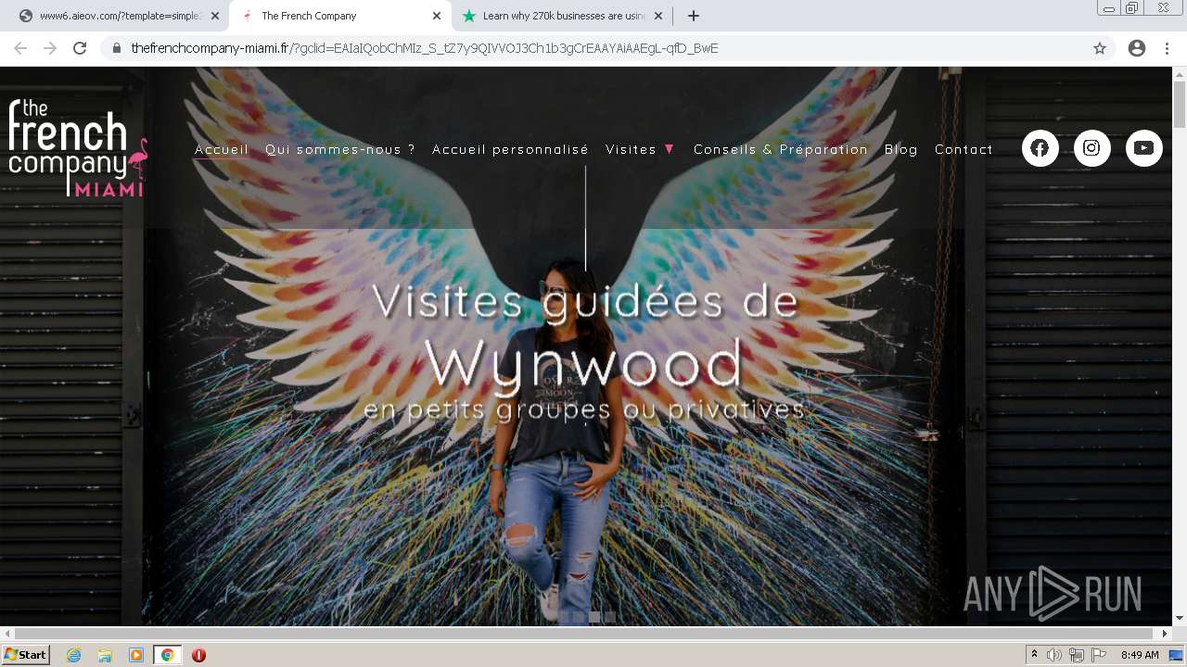View site security padlock info

point(117,48)
